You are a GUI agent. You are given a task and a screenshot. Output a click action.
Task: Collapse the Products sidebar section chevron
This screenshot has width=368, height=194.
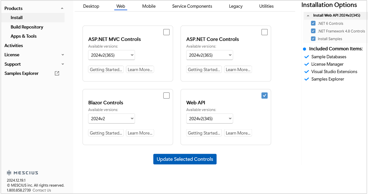[x=62, y=8]
